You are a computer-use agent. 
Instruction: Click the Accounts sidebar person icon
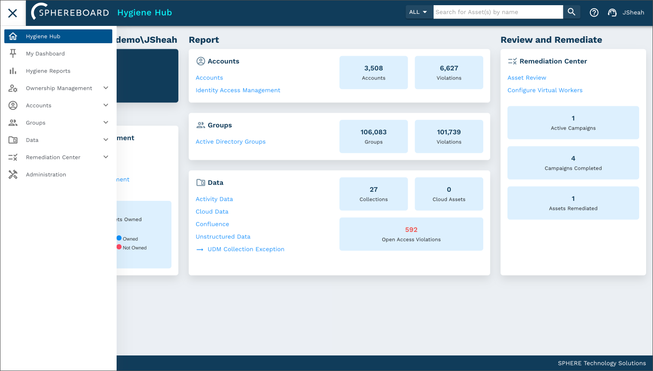pos(13,105)
